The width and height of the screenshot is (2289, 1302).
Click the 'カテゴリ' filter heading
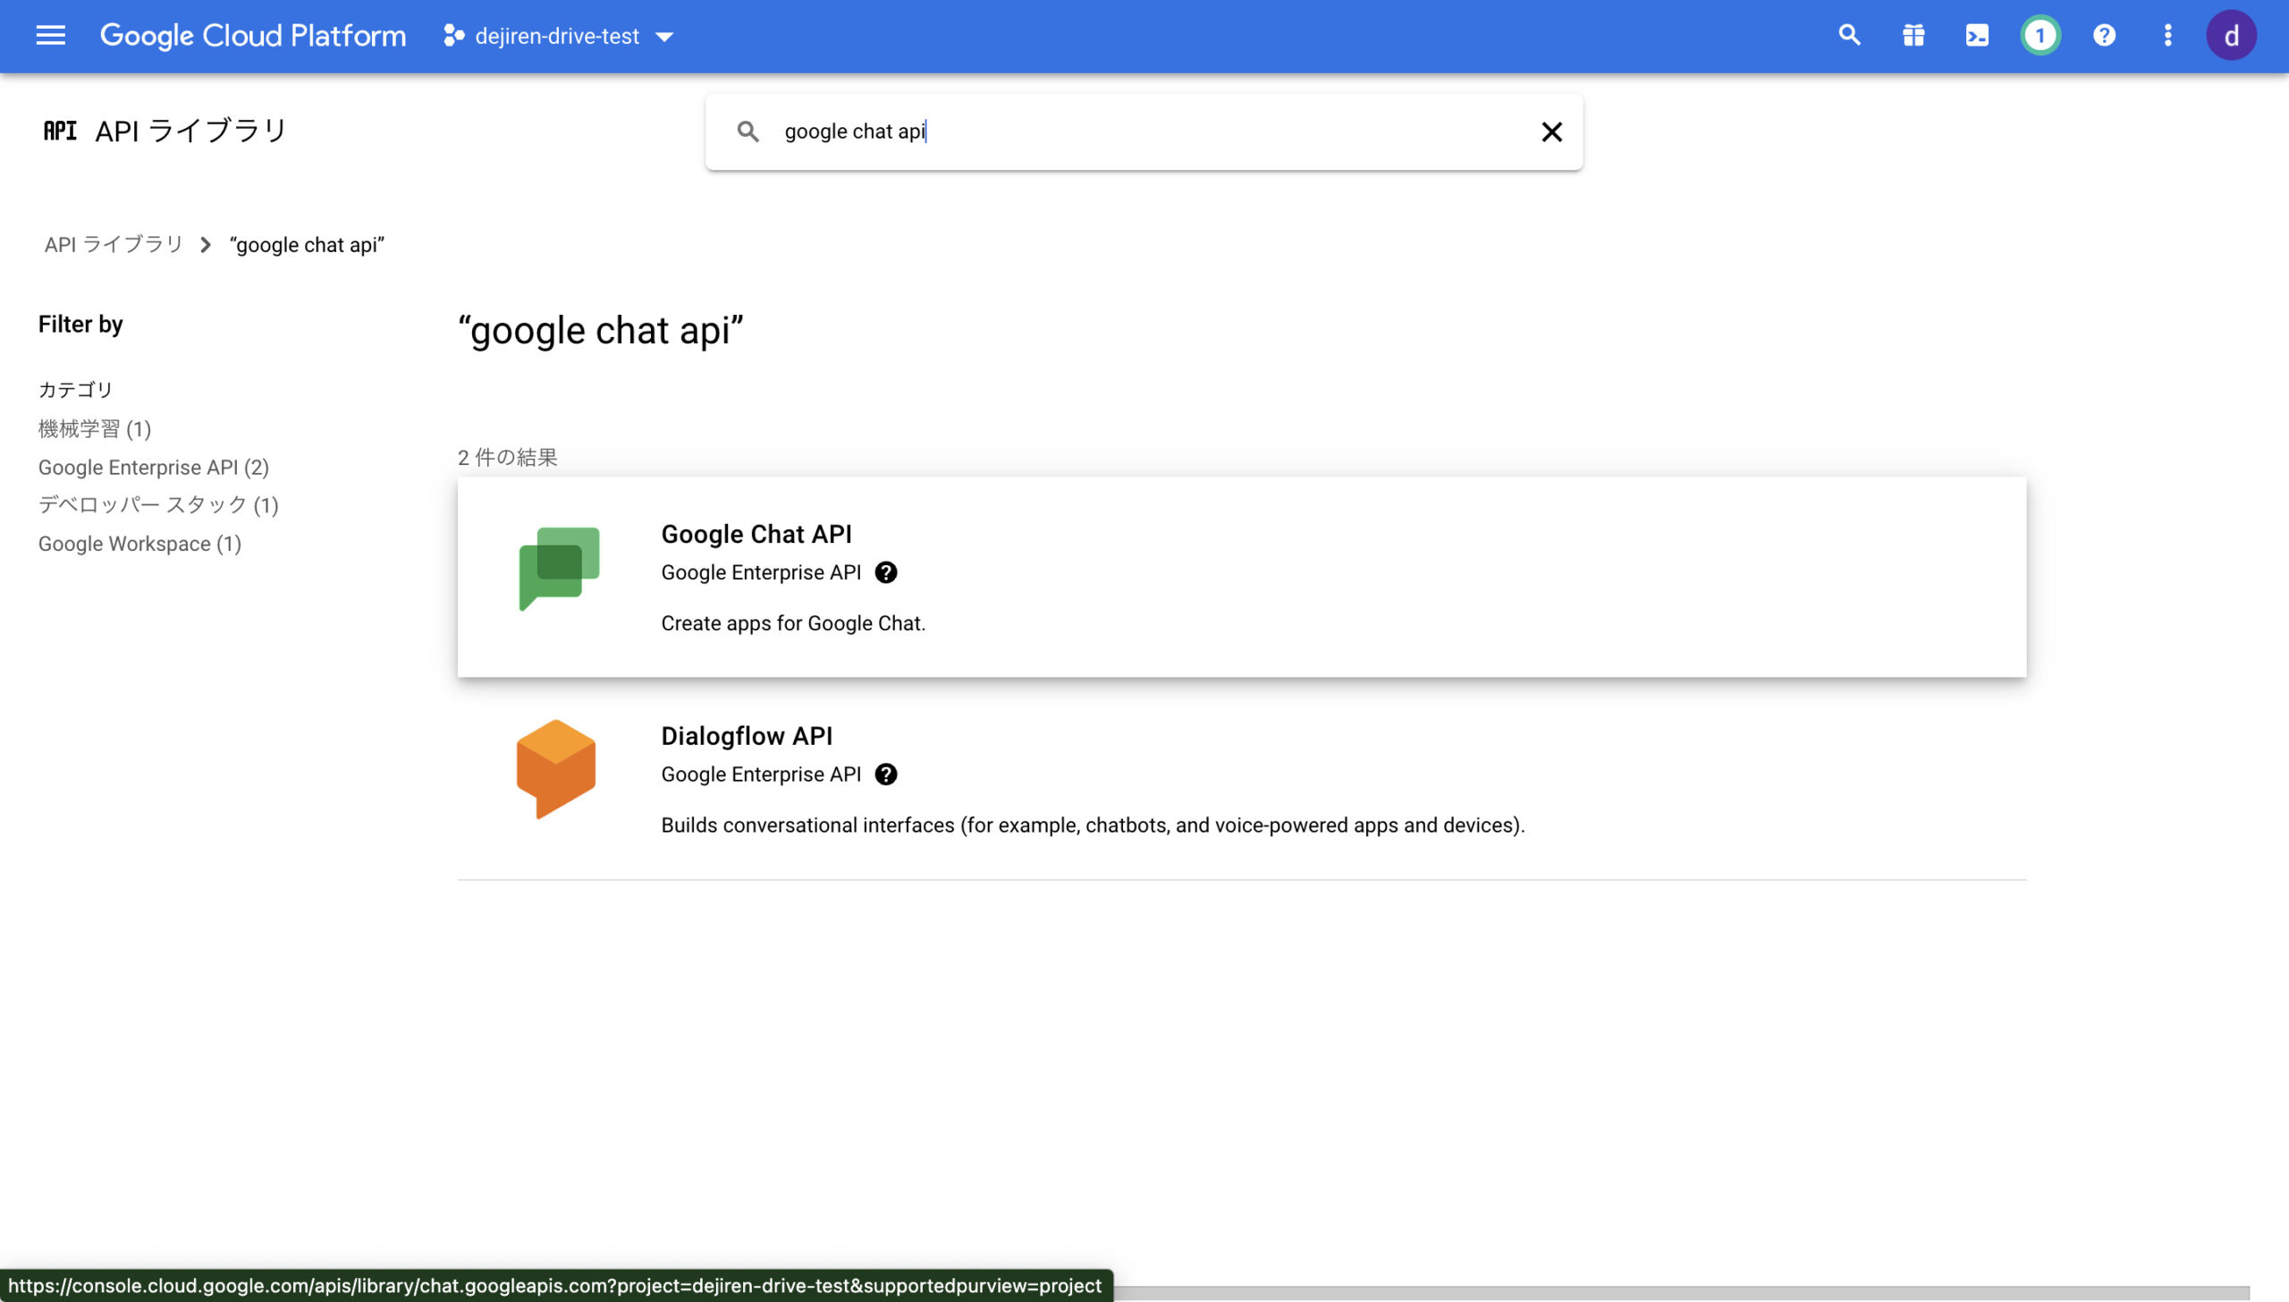(x=75, y=390)
